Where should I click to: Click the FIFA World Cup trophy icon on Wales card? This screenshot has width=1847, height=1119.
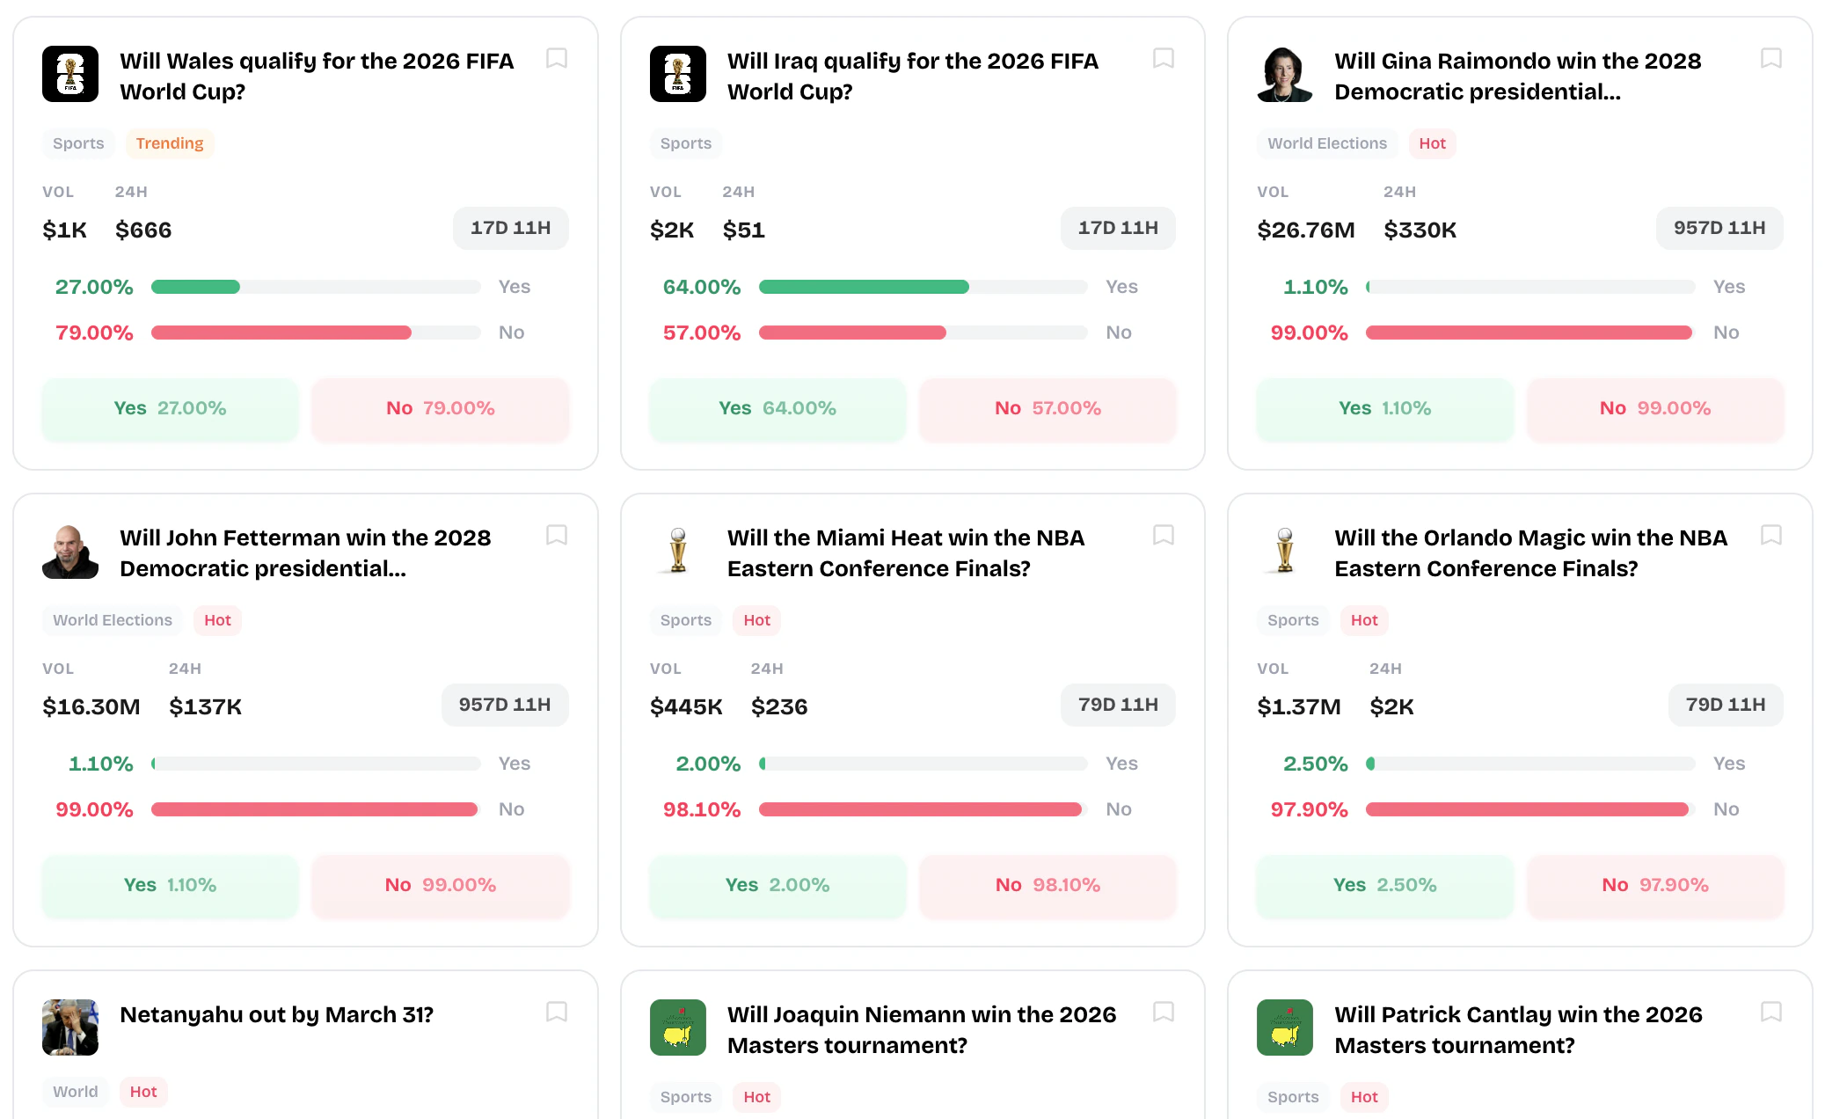point(70,75)
